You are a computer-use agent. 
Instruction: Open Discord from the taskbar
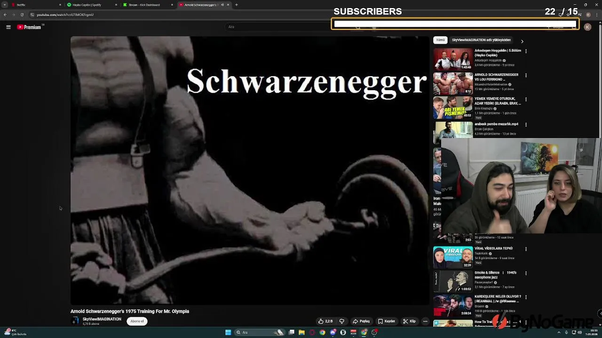(333, 332)
